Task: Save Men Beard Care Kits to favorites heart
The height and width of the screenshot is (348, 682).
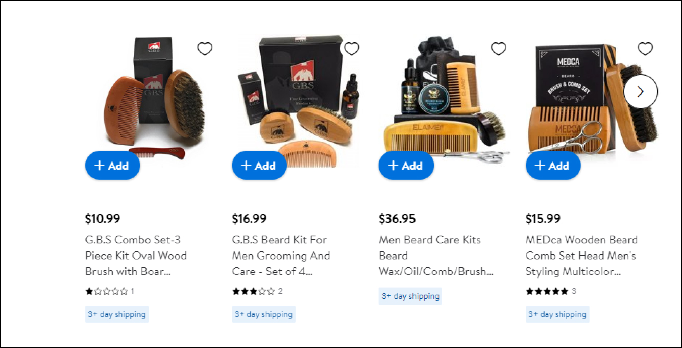Action: tap(499, 49)
